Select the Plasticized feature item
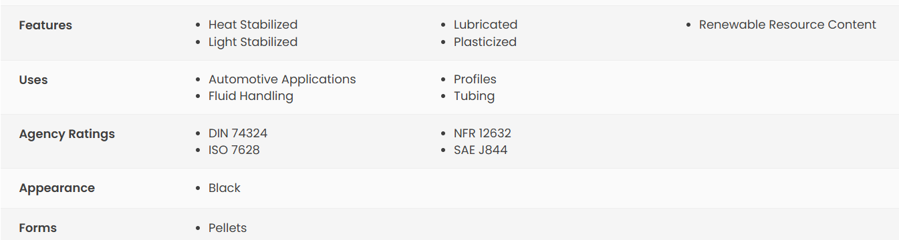 [485, 42]
